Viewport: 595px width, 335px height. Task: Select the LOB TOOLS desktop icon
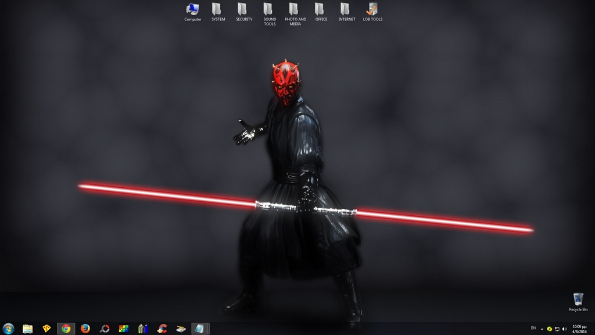click(x=372, y=12)
